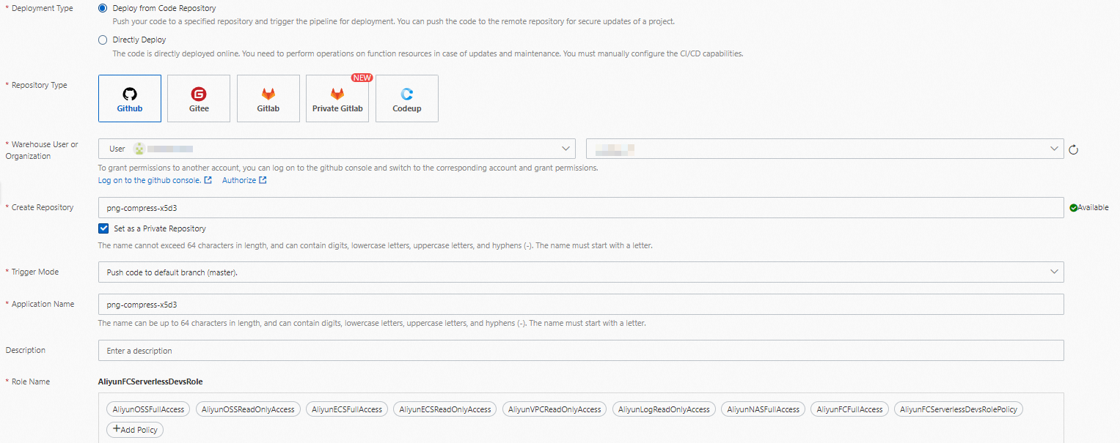Click the Add Policy button
Screen dimensions: 1120x443
[134, 429]
